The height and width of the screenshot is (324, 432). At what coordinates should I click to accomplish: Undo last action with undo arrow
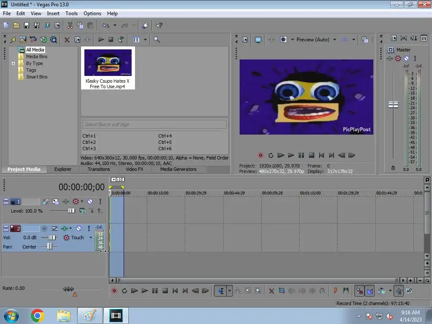pos(106,25)
